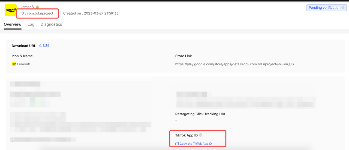Click the green Android platform icon
Image resolution: width=349 pixels, height=150 pixels.
(37, 7)
